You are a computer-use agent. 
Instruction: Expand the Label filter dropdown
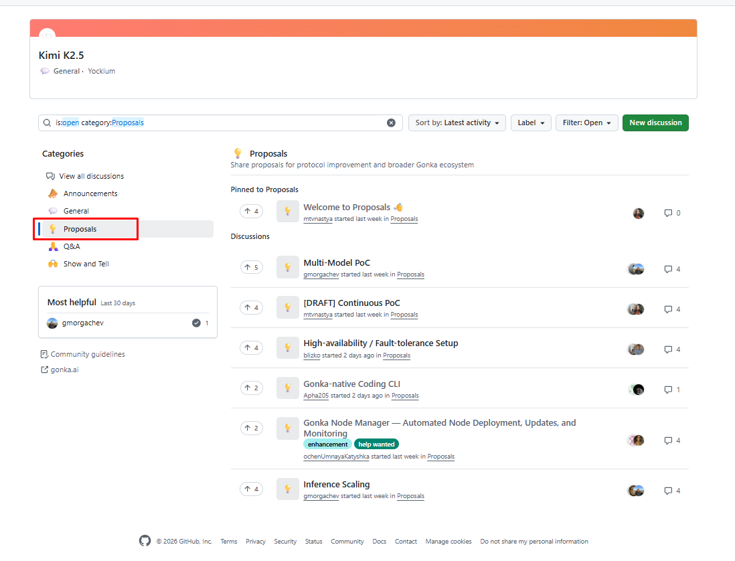531,123
